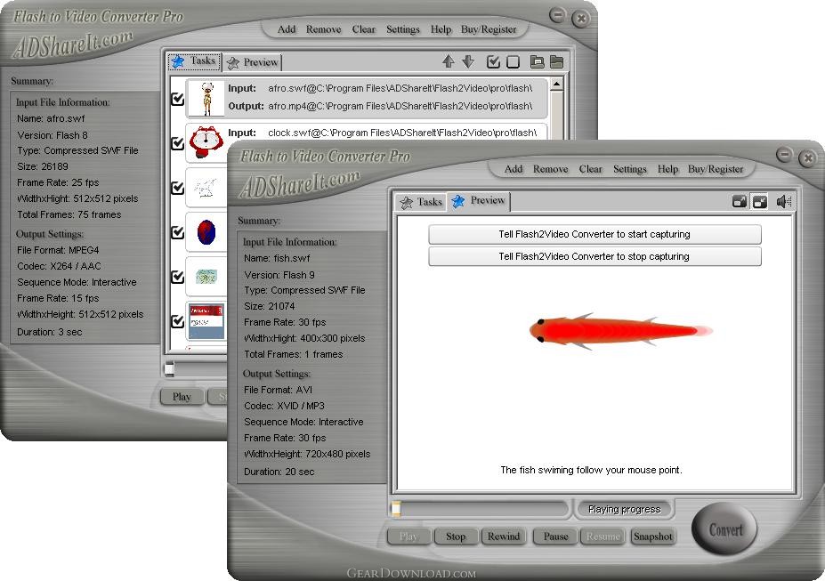Screen dimensions: 825x581
Task: Open Buy/Register in front window
Action: click(x=715, y=169)
